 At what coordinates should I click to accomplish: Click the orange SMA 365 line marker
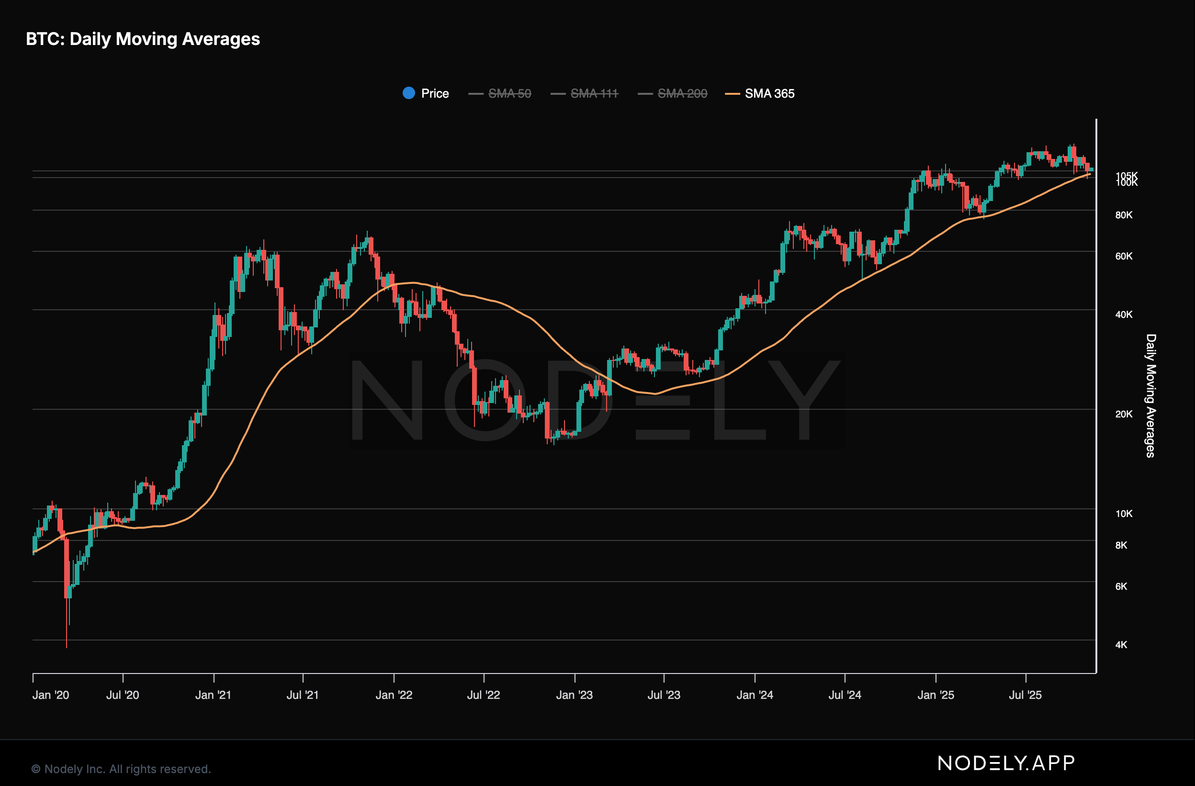[733, 94]
